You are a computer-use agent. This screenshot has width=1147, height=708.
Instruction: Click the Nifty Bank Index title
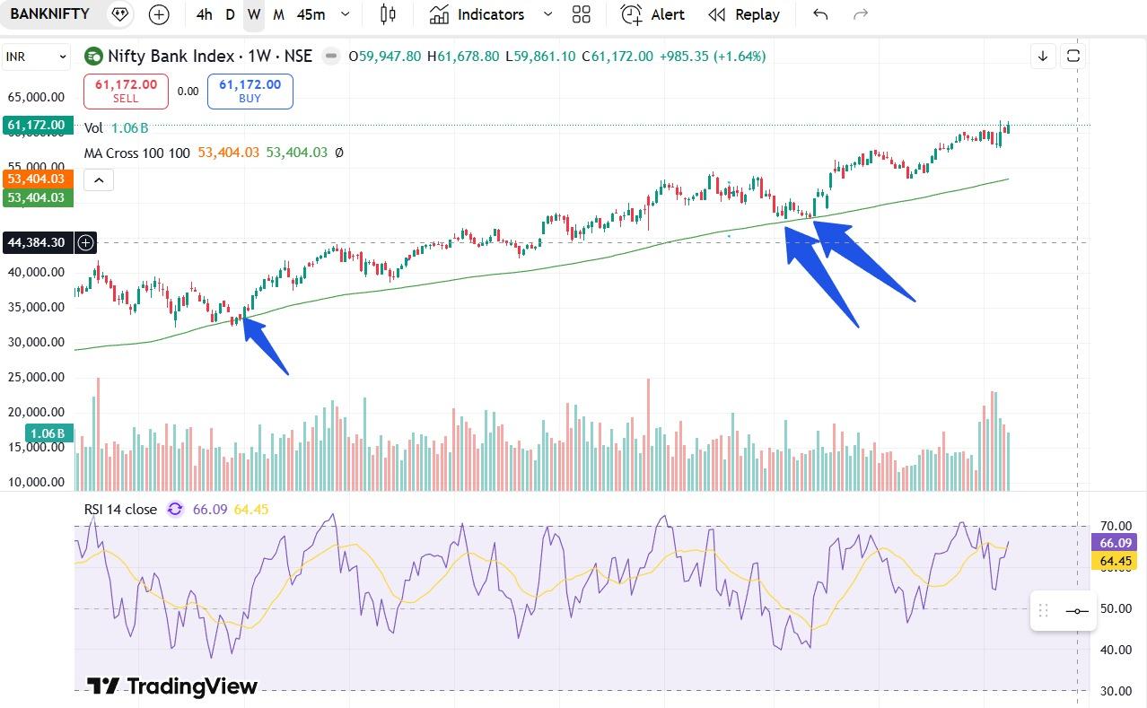click(210, 57)
